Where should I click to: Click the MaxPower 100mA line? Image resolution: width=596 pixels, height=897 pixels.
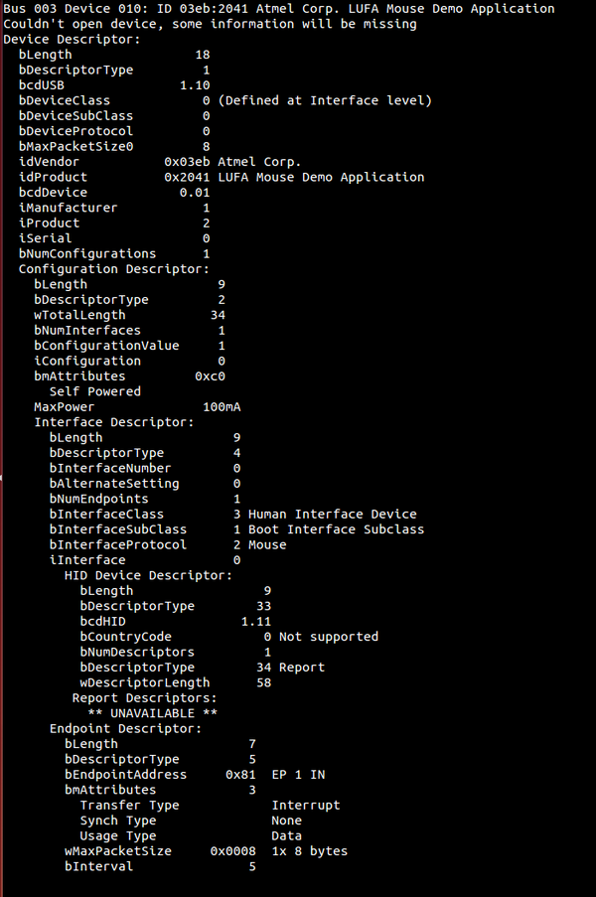tap(137, 407)
